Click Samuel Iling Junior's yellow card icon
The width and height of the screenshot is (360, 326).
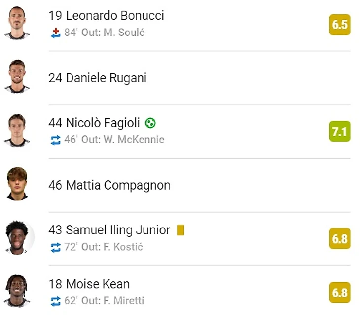tap(180, 230)
